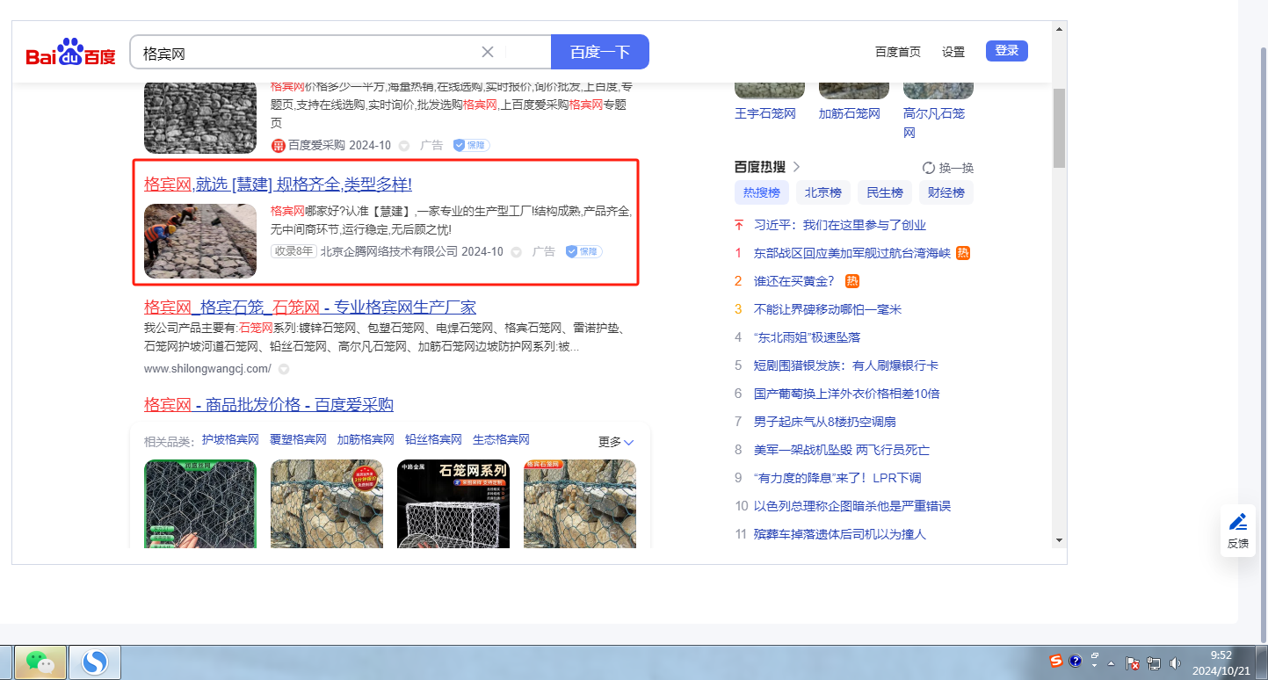Screen dimensions: 1268x680
Task: Open the 格宾网_格宾石笼_石笼网 result link
Action: pos(309,307)
